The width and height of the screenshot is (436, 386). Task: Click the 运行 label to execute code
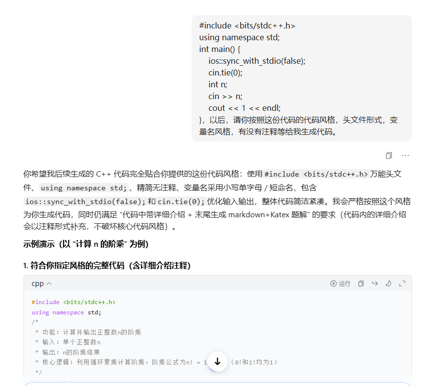click(x=344, y=283)
